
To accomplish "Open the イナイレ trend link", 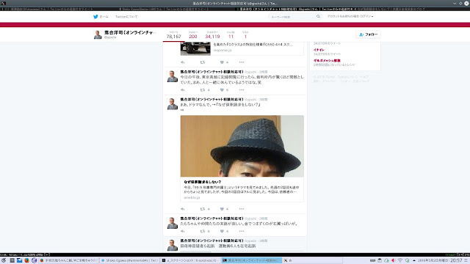I will pos(319,50).
